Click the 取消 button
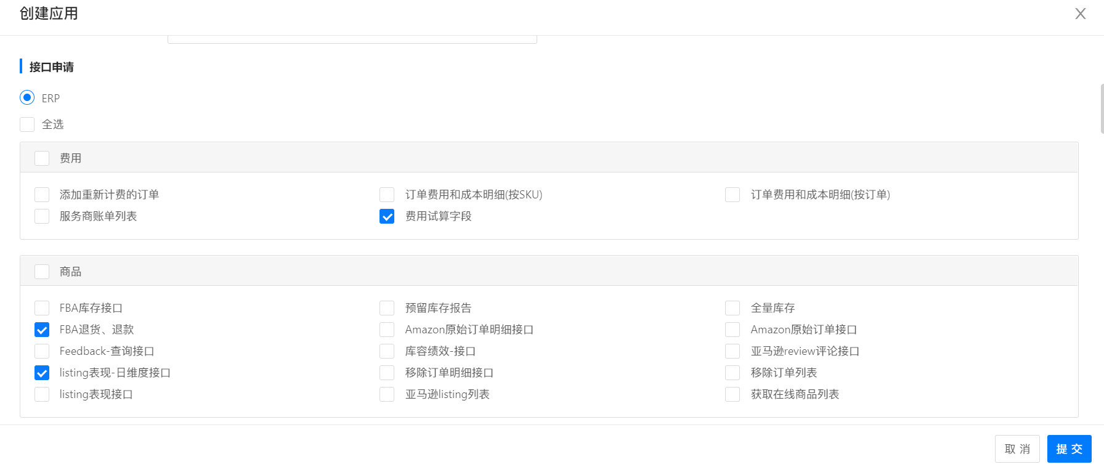 1017,449
